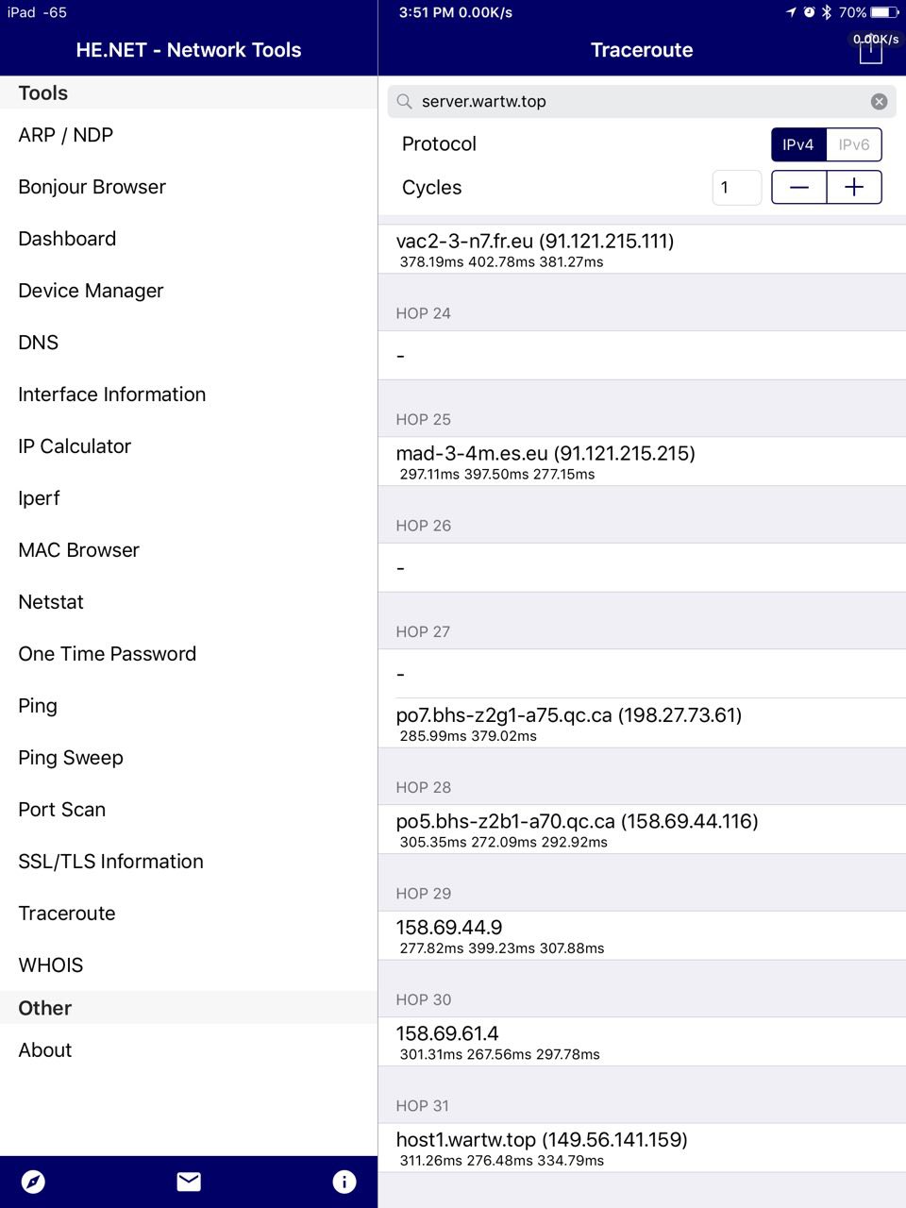The height and width of the screenshot is (1208, 906).
Task: Click the cycles number field
Action: click(736, 188)
